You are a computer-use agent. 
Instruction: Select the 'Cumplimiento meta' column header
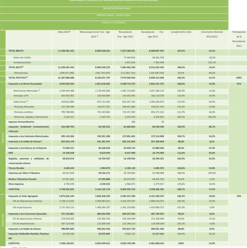181,32
